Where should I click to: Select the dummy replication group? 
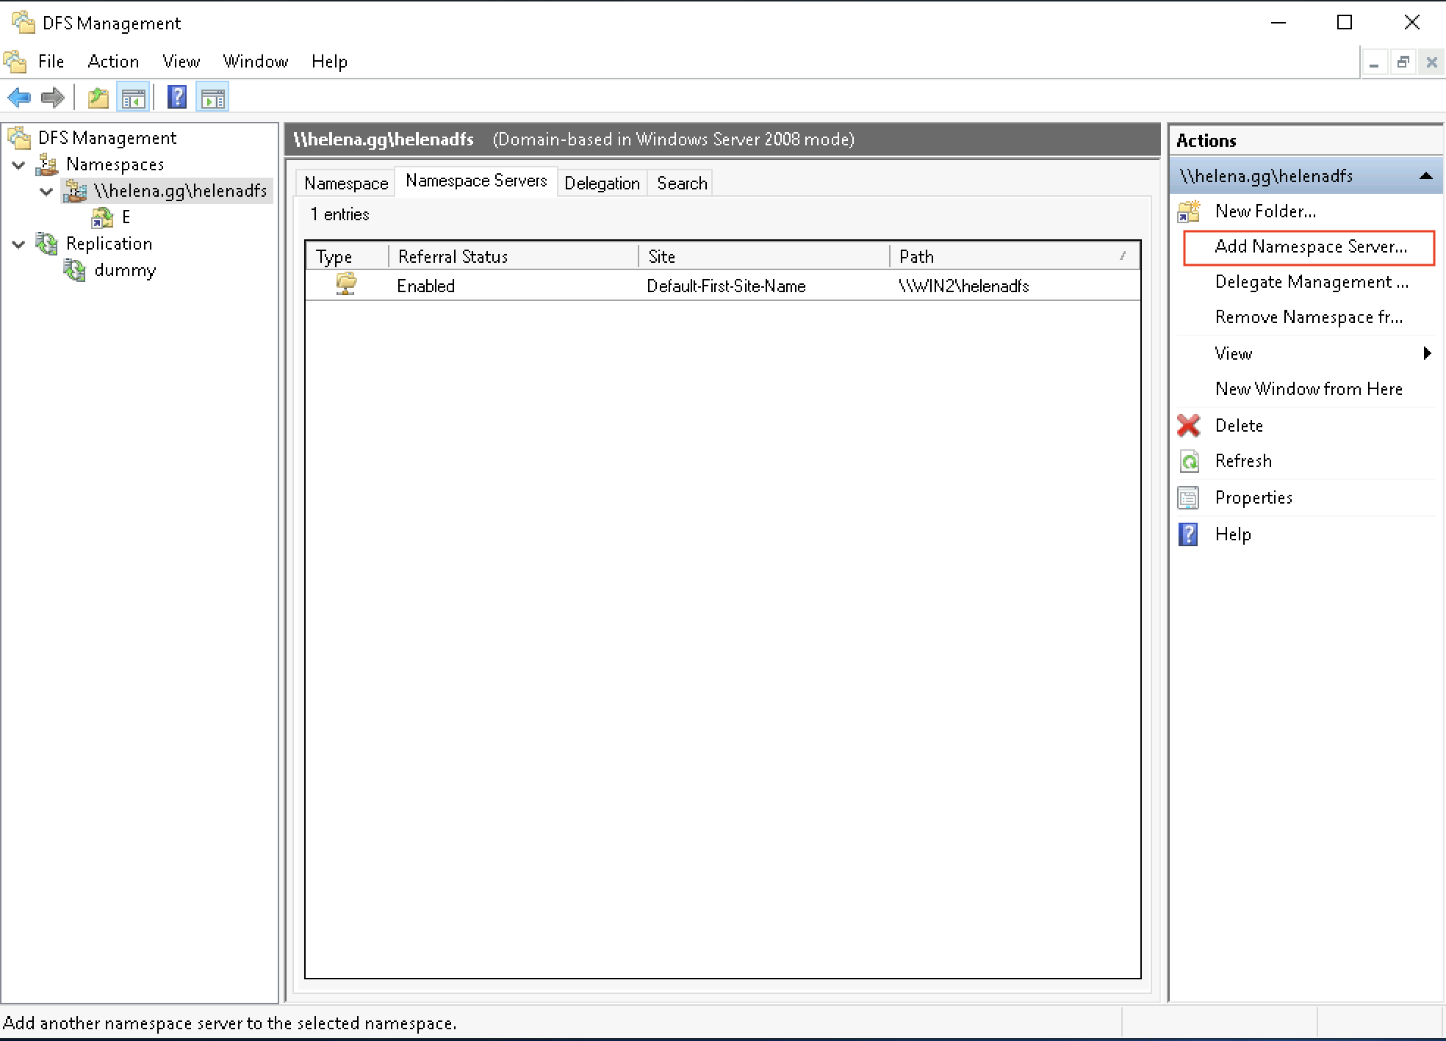coord(125,271)
